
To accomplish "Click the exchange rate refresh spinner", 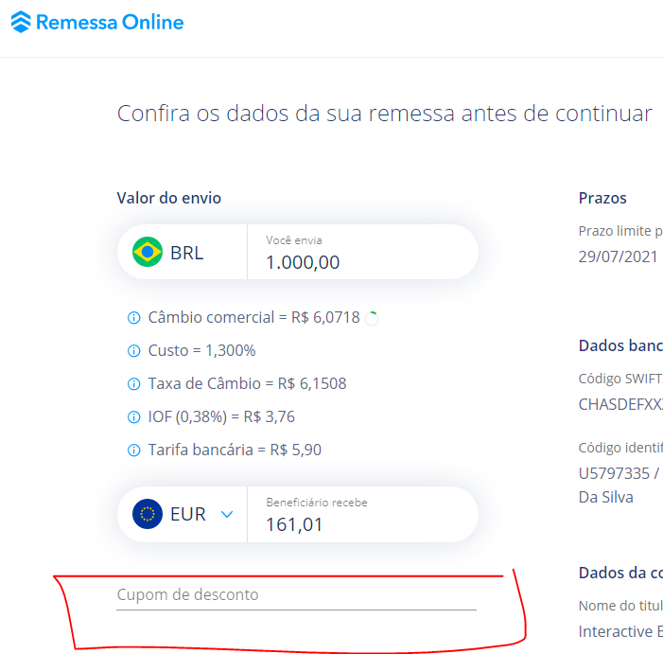I will [372, 318].
